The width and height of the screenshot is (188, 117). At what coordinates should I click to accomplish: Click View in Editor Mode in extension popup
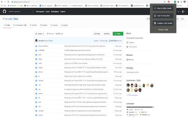pyautogui.click(x=163, y=8)
